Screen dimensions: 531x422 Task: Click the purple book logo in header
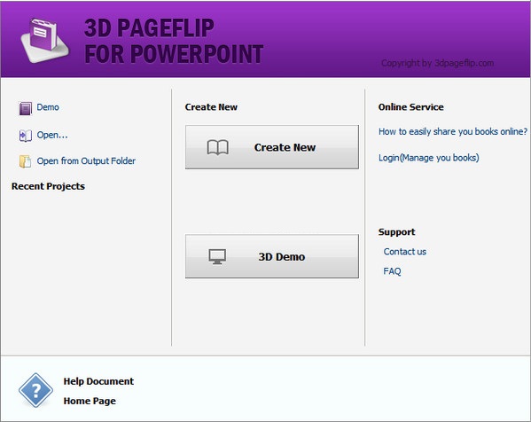pos(44,40)
